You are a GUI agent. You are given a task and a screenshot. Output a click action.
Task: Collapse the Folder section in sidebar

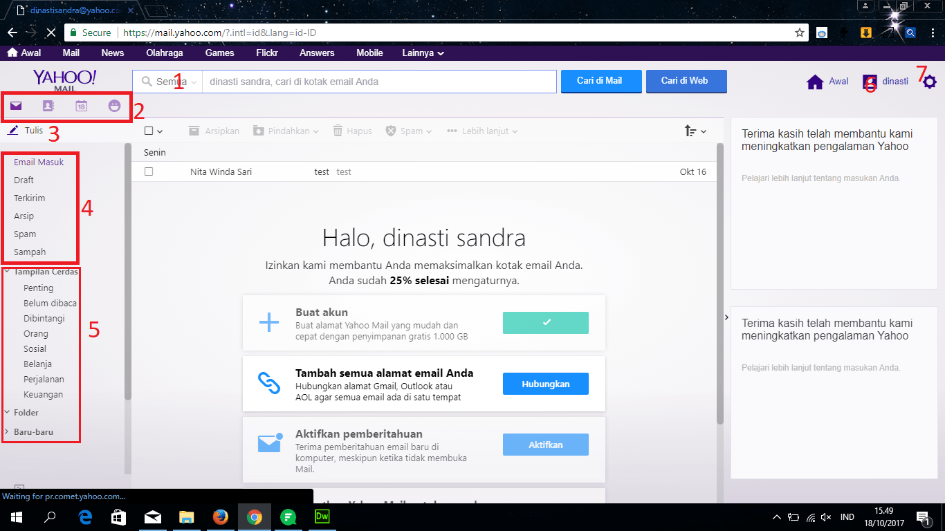click(6, 413)
